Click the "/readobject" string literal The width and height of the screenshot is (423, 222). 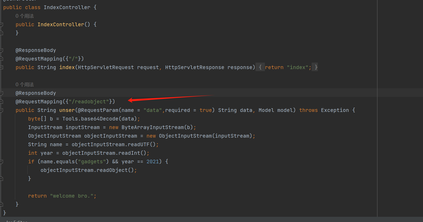(x=89, y=102)
